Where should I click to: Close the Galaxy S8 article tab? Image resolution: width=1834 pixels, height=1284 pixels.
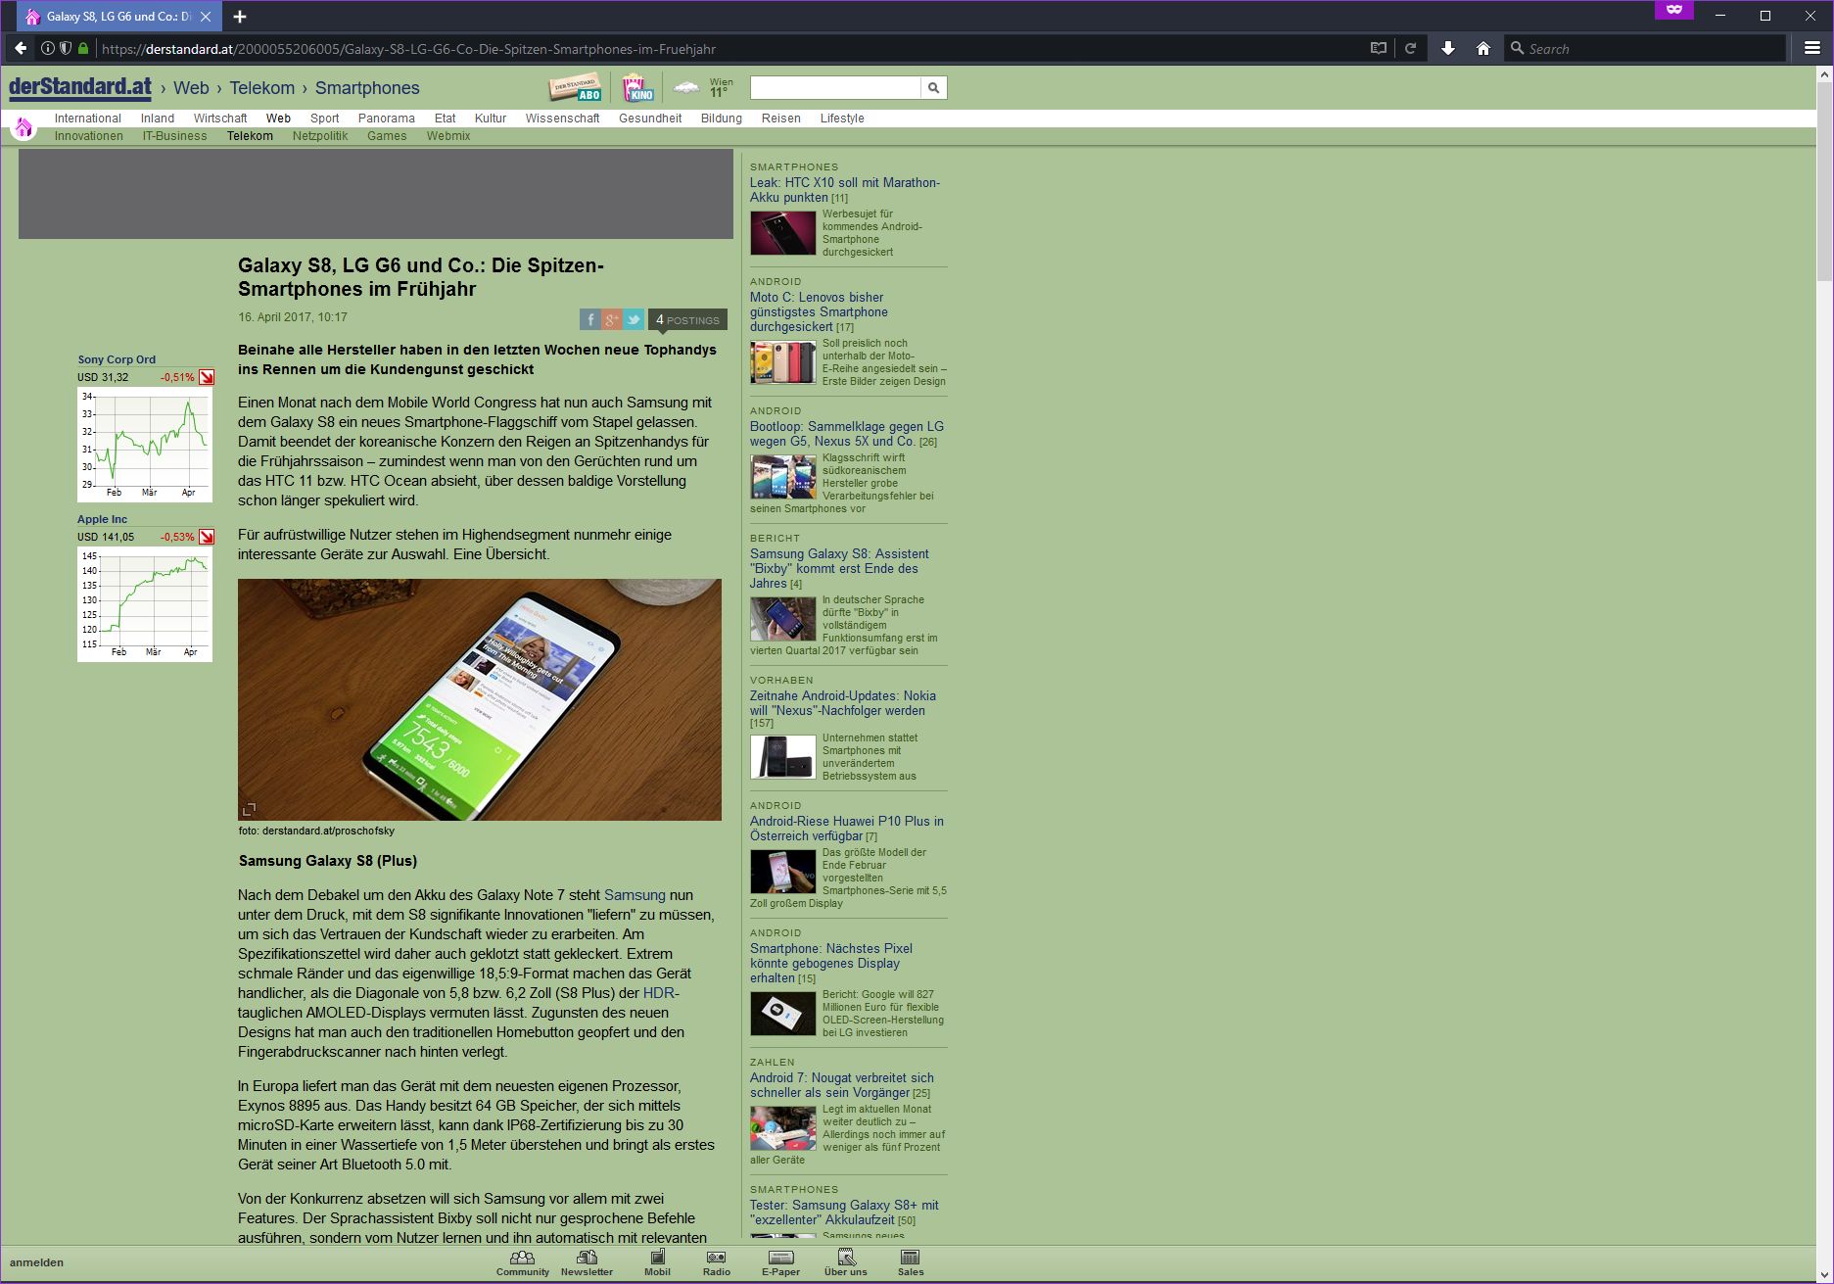coord(206,17)
